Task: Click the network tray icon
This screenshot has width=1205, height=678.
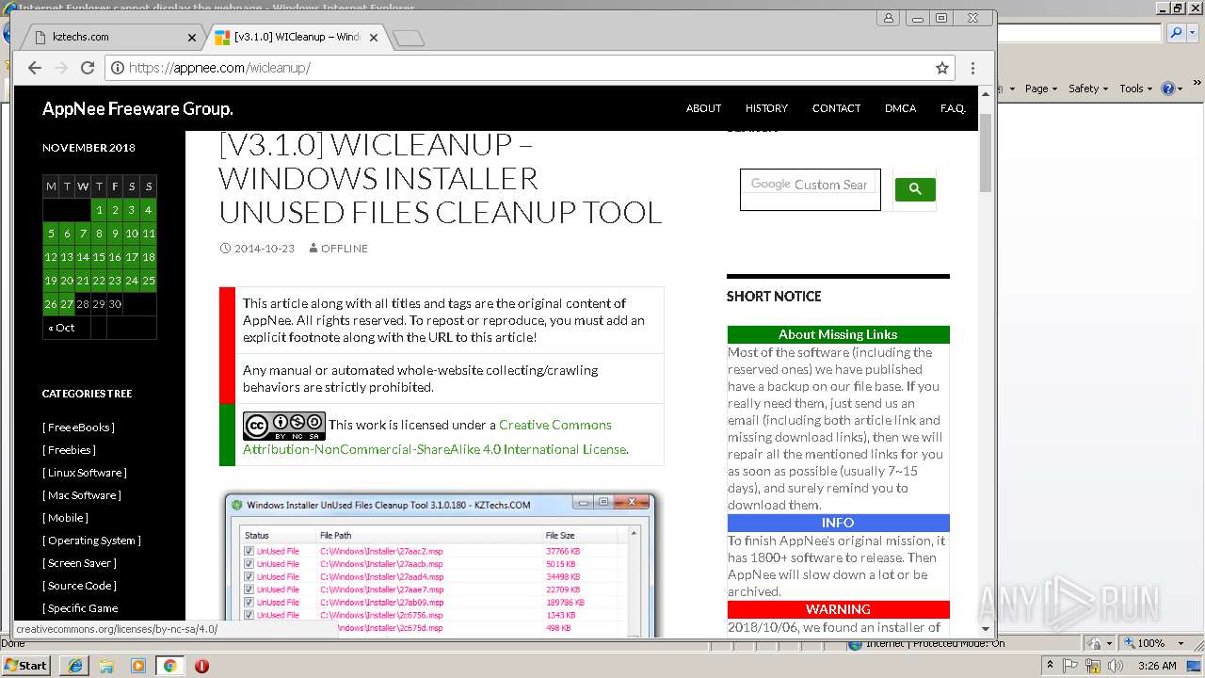Action: (x=1095, y=666)
